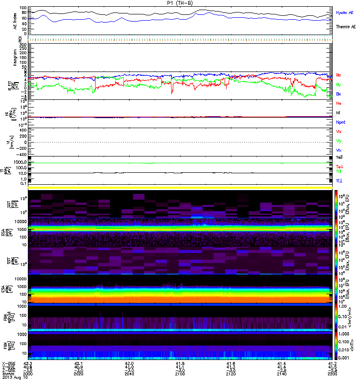The width and height of the screenshot is (360, 384).
Task: Click the 2120 time tick label
Action: (231, 374)
